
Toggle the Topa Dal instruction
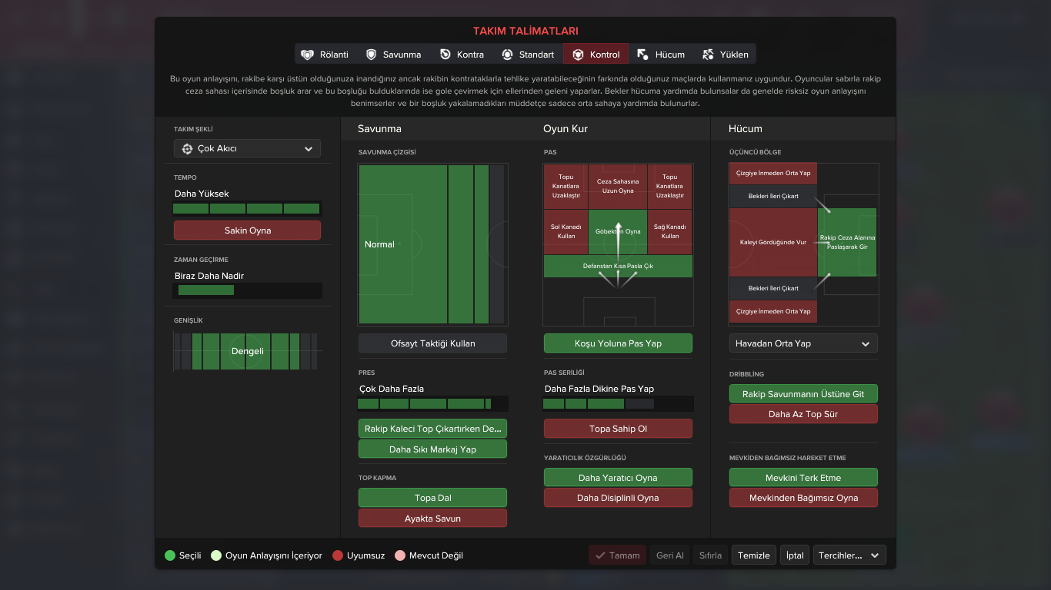(x=432, y=498)
